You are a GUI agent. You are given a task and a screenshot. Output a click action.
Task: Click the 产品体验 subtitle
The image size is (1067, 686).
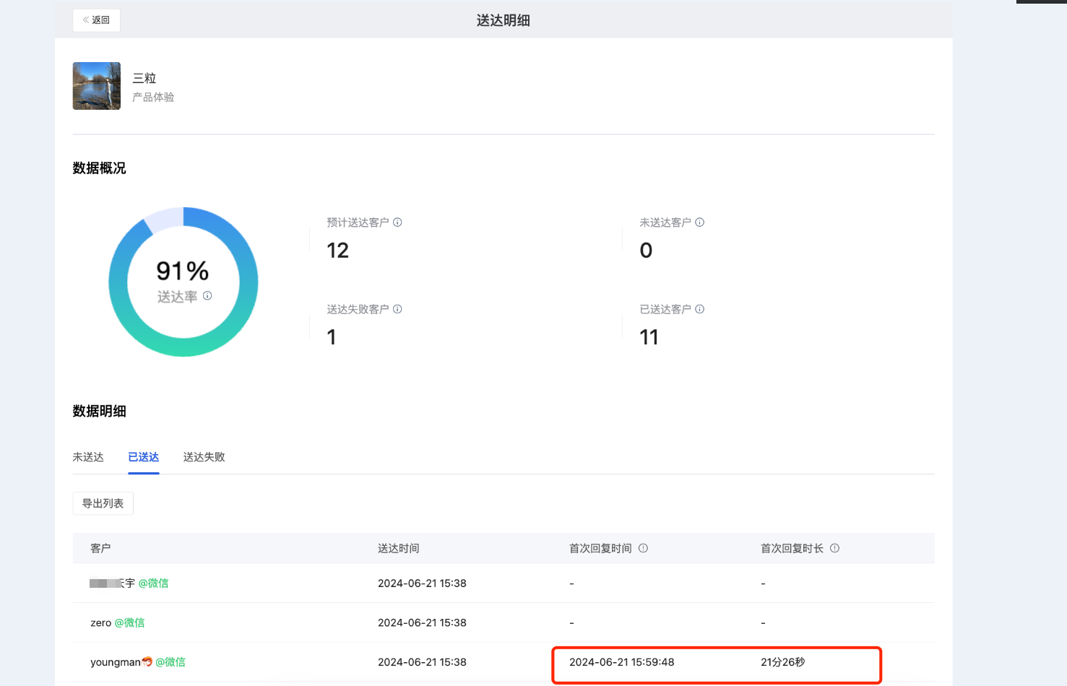(x=153, y=97)
